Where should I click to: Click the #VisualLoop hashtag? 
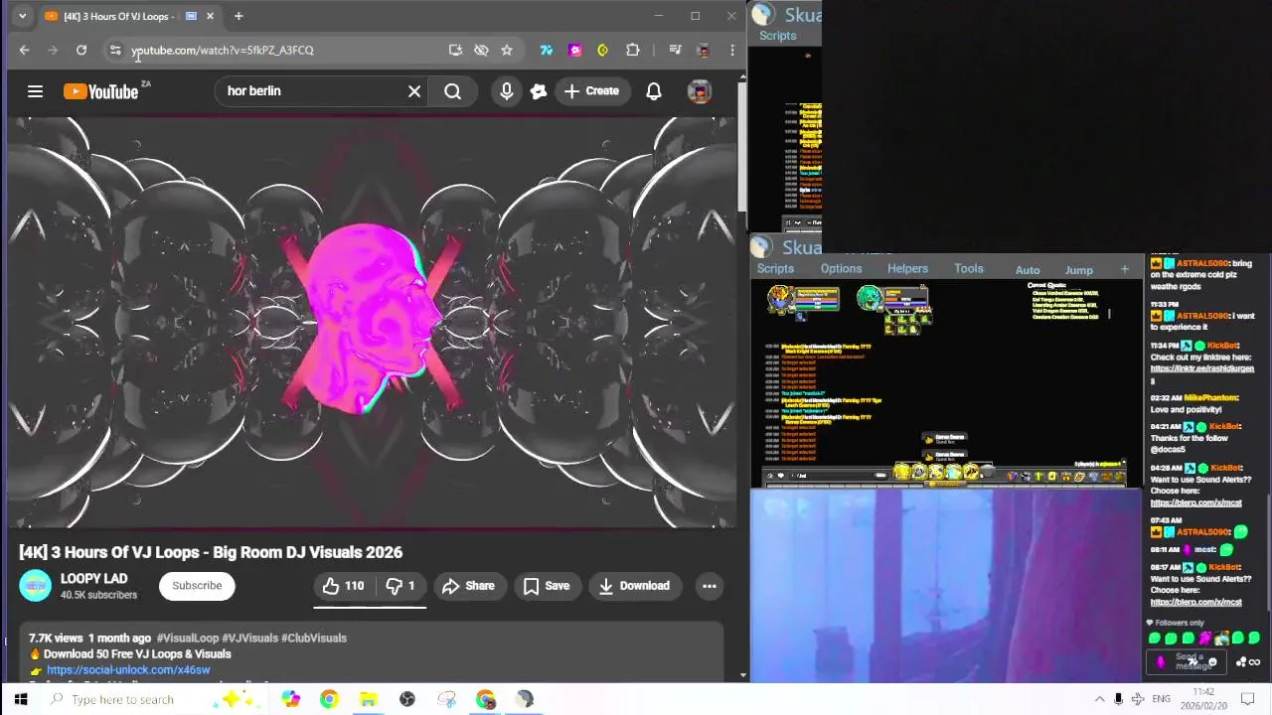coord(187,639)
